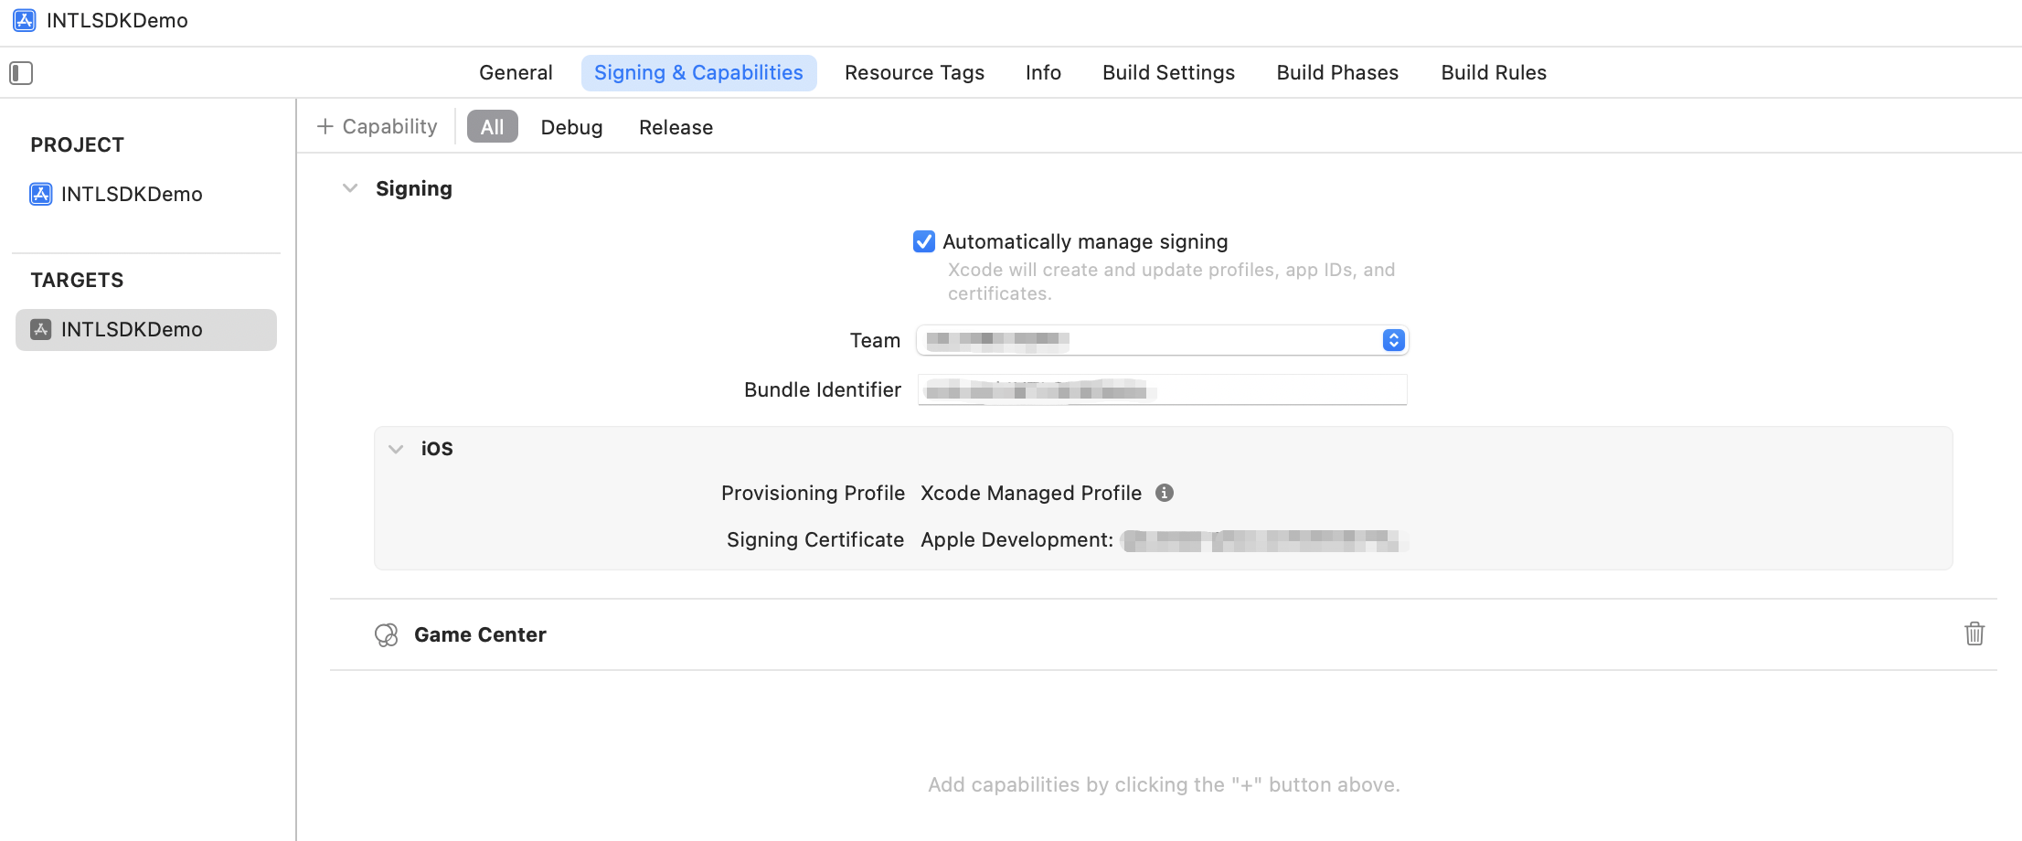
Task: Switch to the Build Settings tab
Action: [x=1167, y=72]
